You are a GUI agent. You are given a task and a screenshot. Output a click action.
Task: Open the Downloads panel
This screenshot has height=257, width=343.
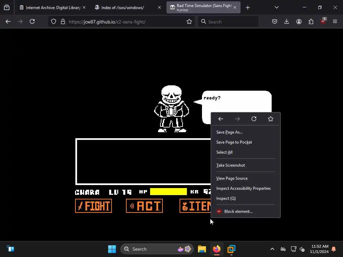point(287,22)
